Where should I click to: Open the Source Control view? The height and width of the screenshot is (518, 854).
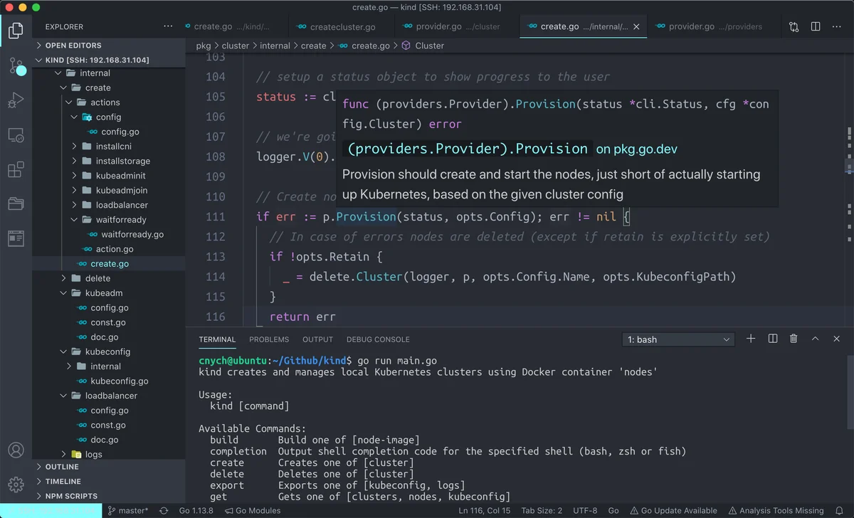click(x=16, y=65)
